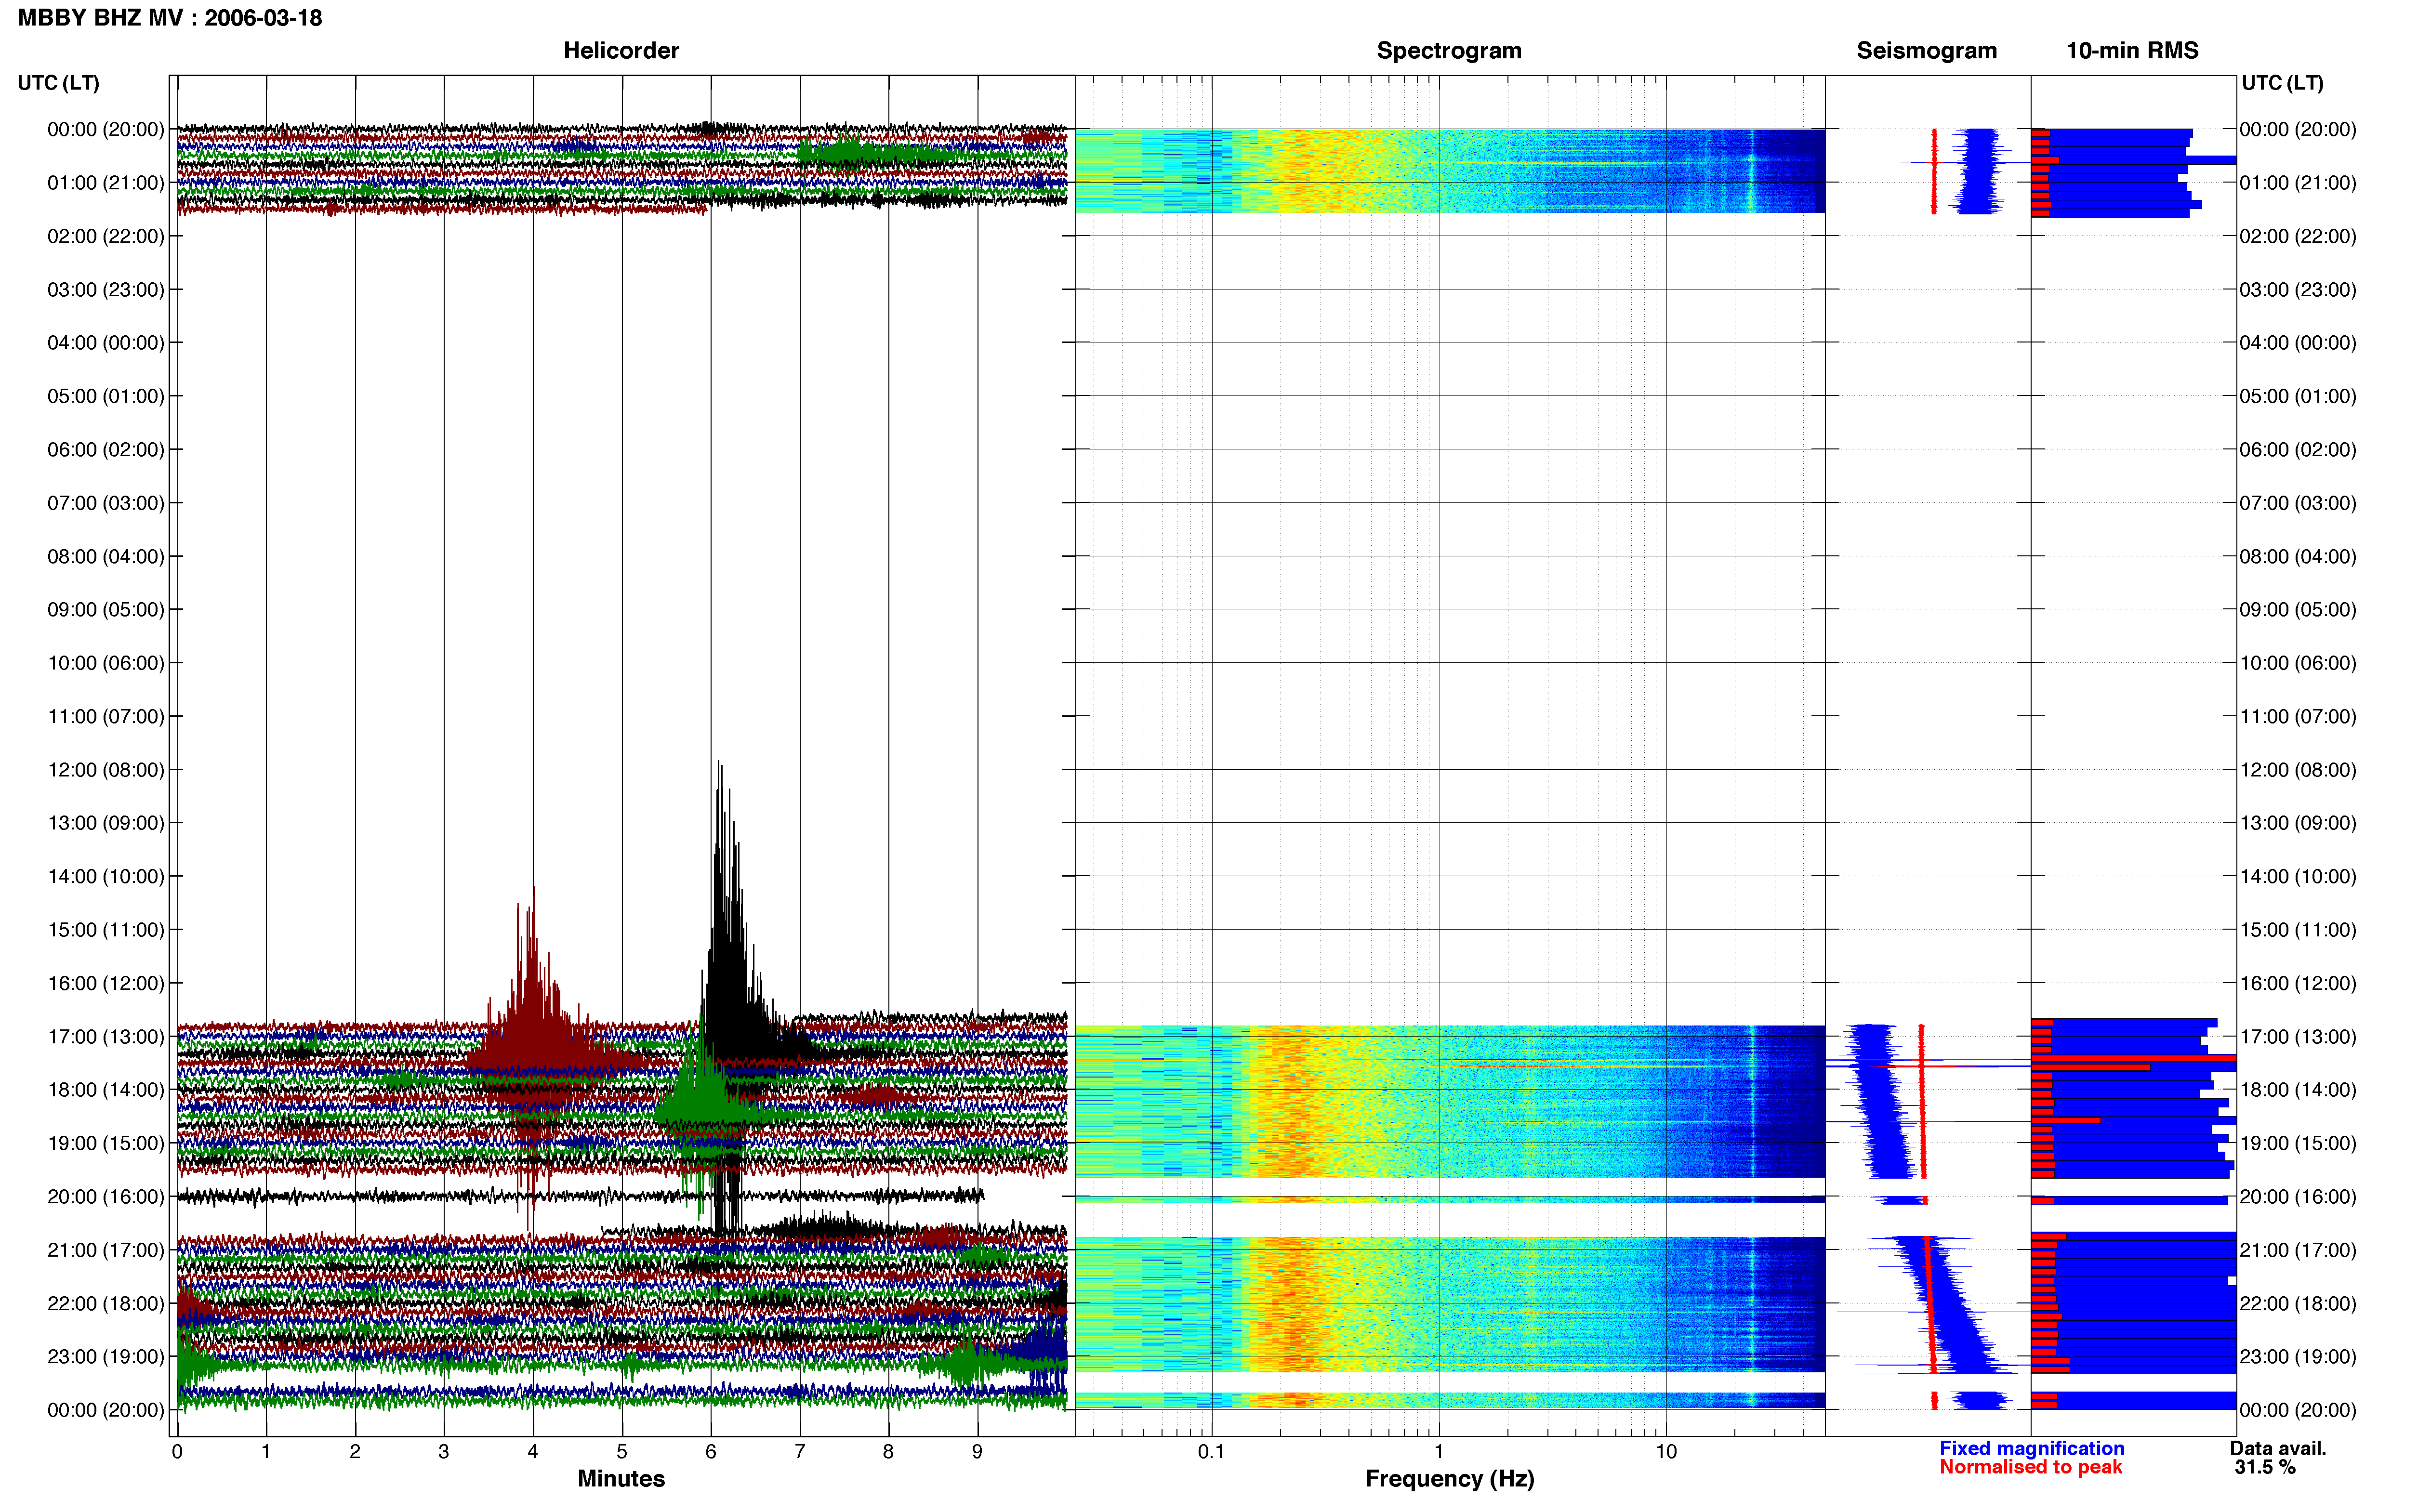Click '11:00 (07:00)' on the RMS panel time axis
2418x1512 pixels.
(2298, 717)
